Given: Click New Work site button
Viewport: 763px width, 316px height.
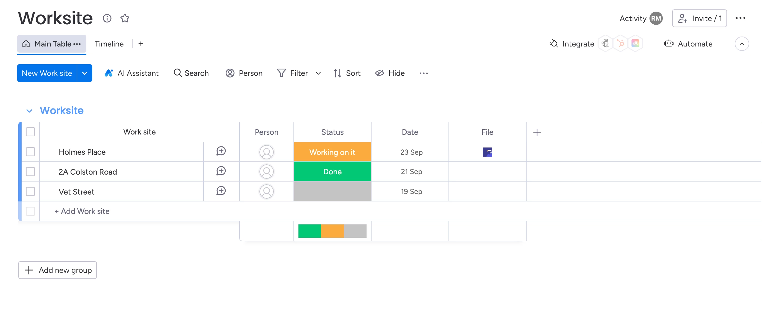Looking at the screenshot, I should [47, 73].
